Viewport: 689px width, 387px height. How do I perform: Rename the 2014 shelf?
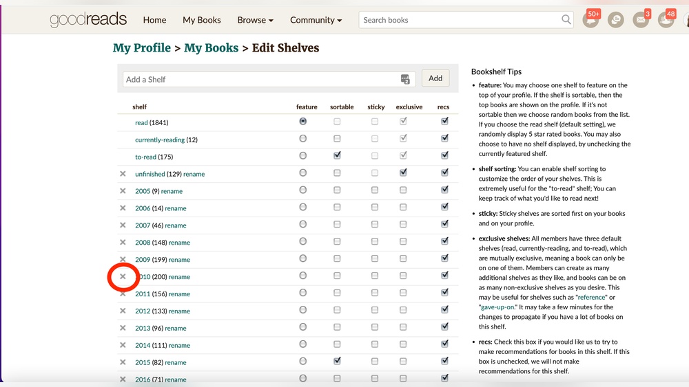(x=179, y=345)
